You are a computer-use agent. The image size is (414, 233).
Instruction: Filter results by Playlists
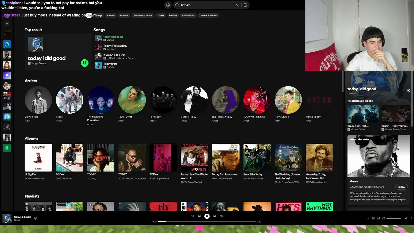(124, 15)
